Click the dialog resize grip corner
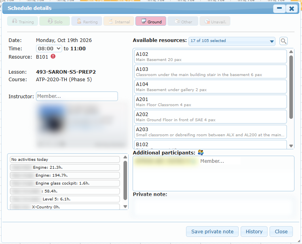Image resolution: width=302 pixels, height=244 pixels. coord(299,241)
